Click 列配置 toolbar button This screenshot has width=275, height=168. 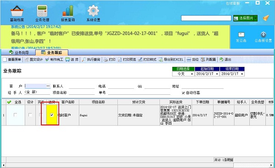pos(208,60)
